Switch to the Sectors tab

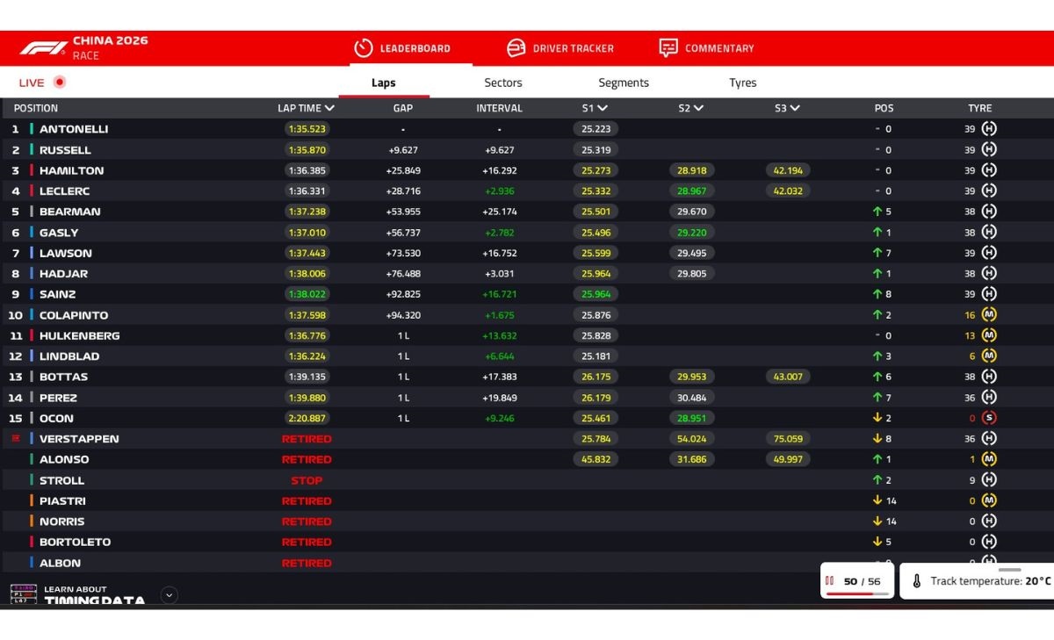tap(503, 83)
